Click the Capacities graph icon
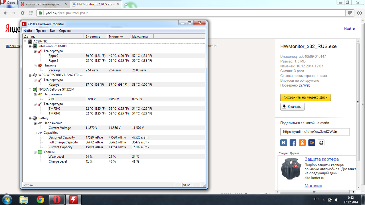 40,133
